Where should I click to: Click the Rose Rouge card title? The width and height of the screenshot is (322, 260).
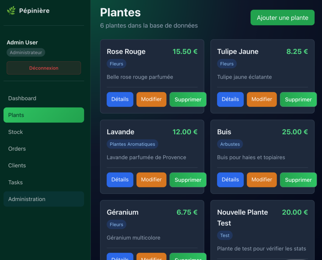point(126,52)
